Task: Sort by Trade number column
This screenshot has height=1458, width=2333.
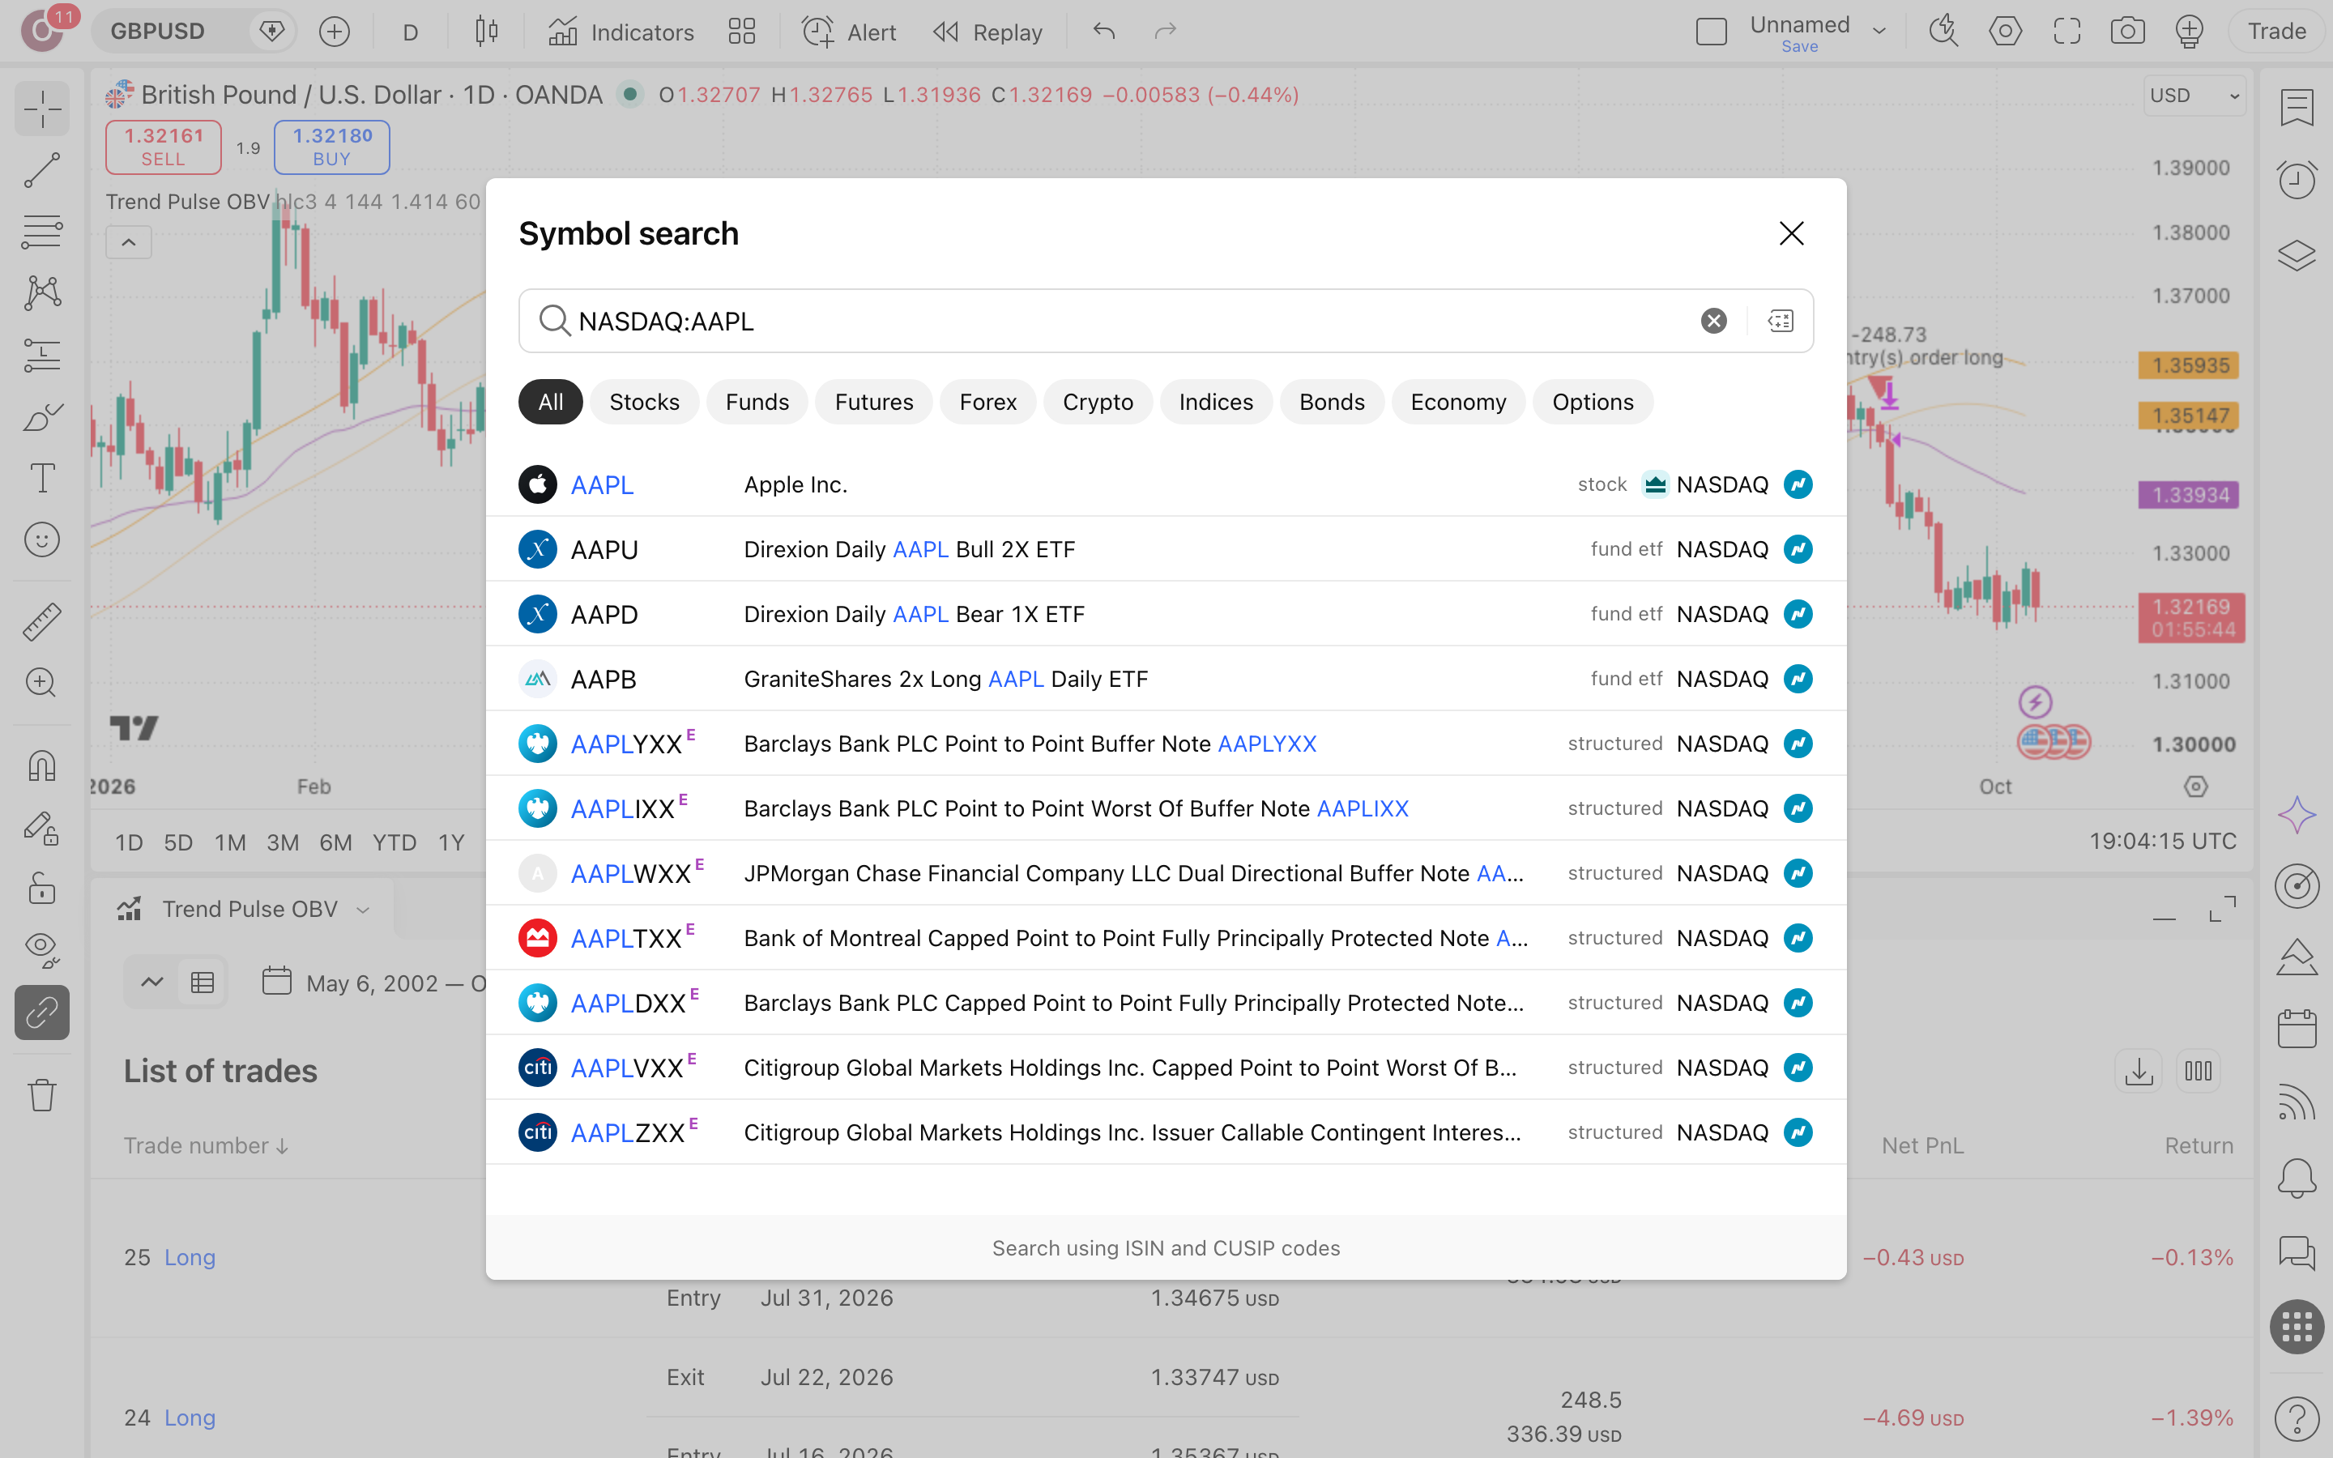Action: point(207,1145)
